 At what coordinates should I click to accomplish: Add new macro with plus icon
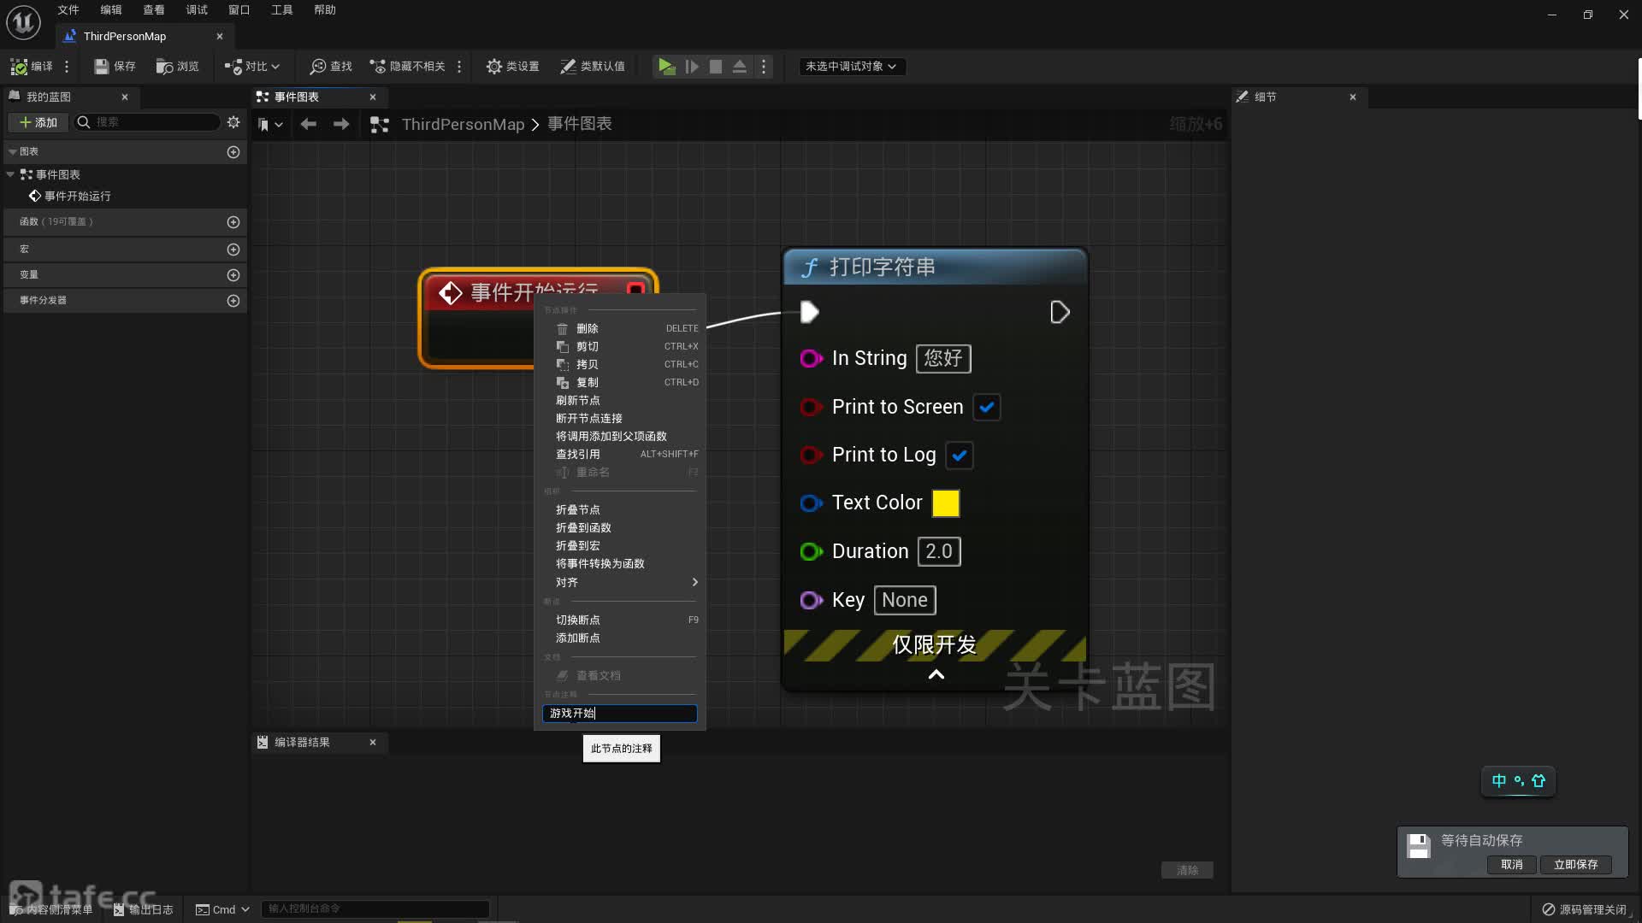coord(233,250)
